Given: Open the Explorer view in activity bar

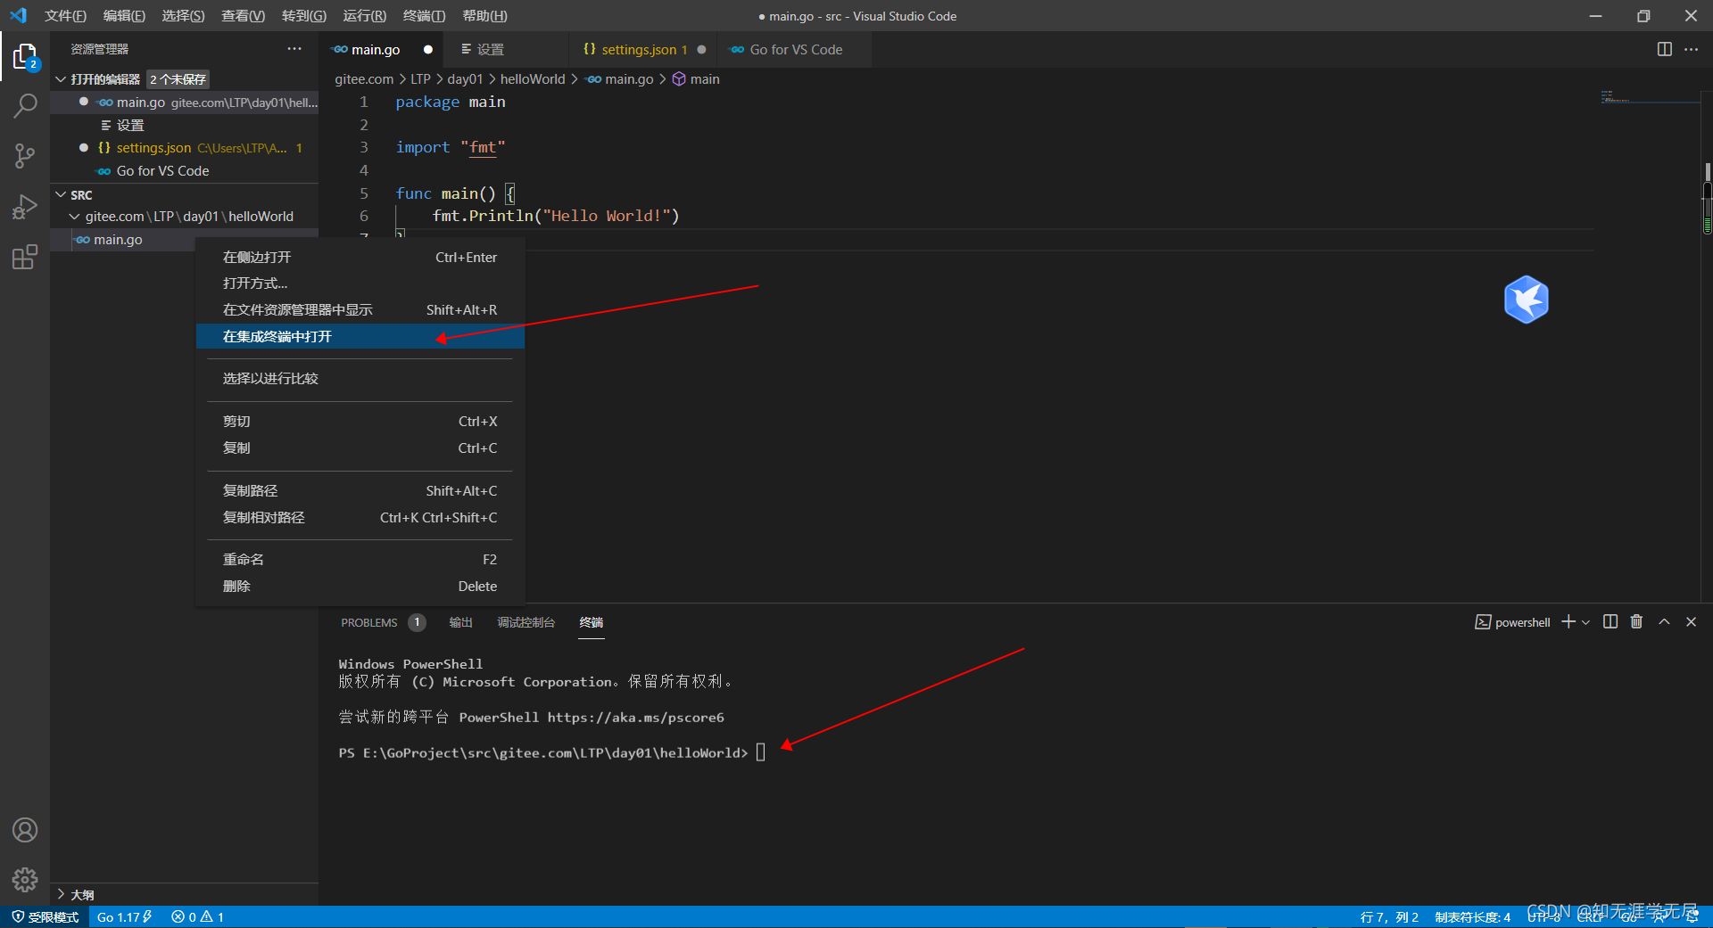Looking at the screenshot, I should tap(25, 57).
